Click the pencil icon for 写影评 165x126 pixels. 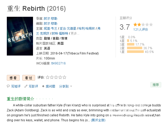pyautogui.click(x=26, y=86)
